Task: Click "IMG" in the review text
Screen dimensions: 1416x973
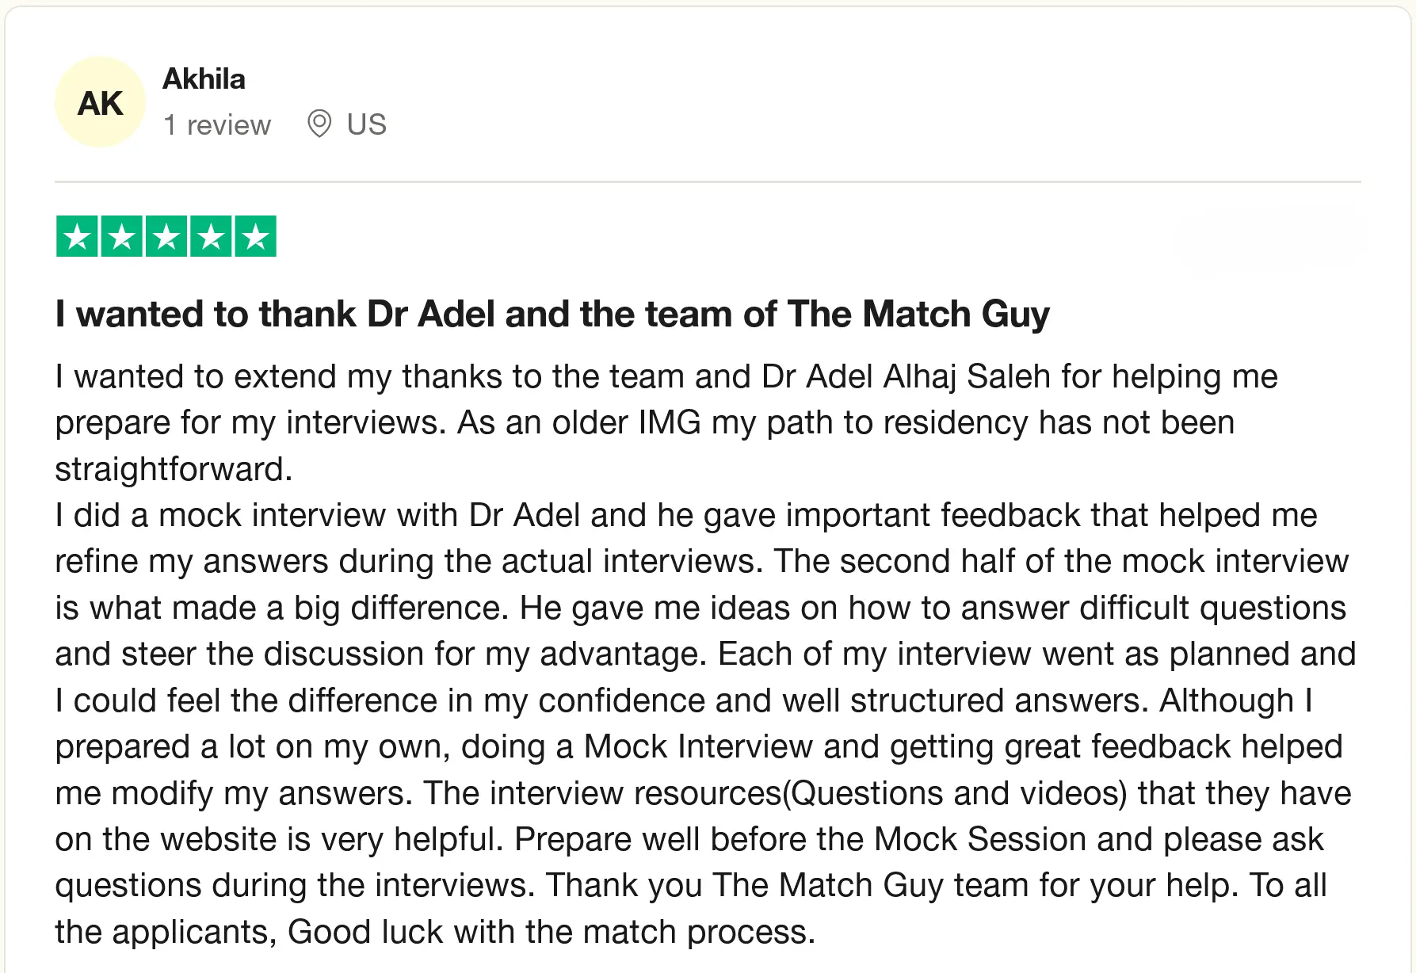Action: pos(669,422)
